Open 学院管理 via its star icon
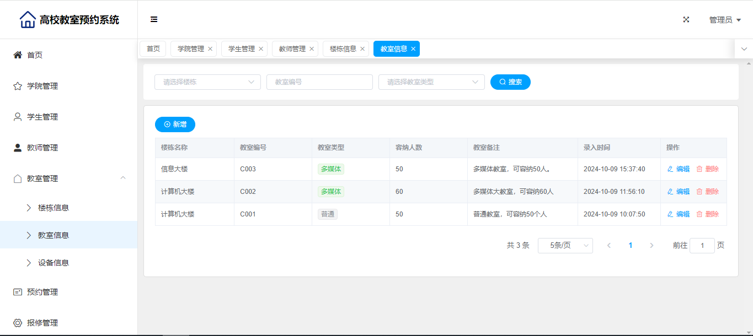This screenshot has width=753, height=336. point(18,86)
